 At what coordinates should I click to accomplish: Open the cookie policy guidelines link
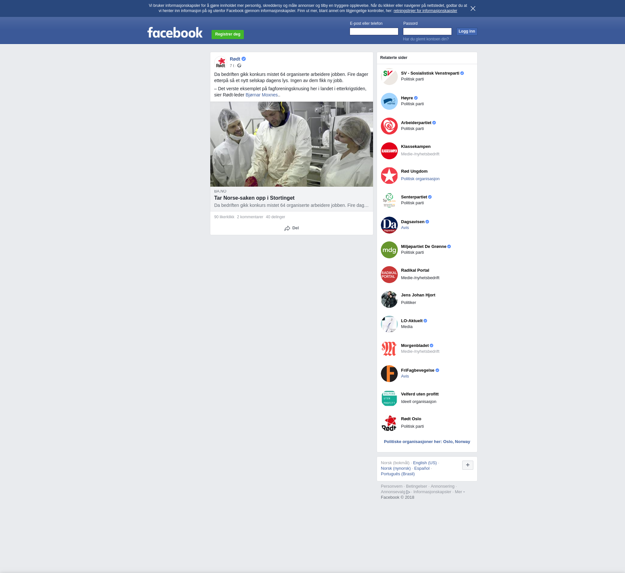point(425,11)
